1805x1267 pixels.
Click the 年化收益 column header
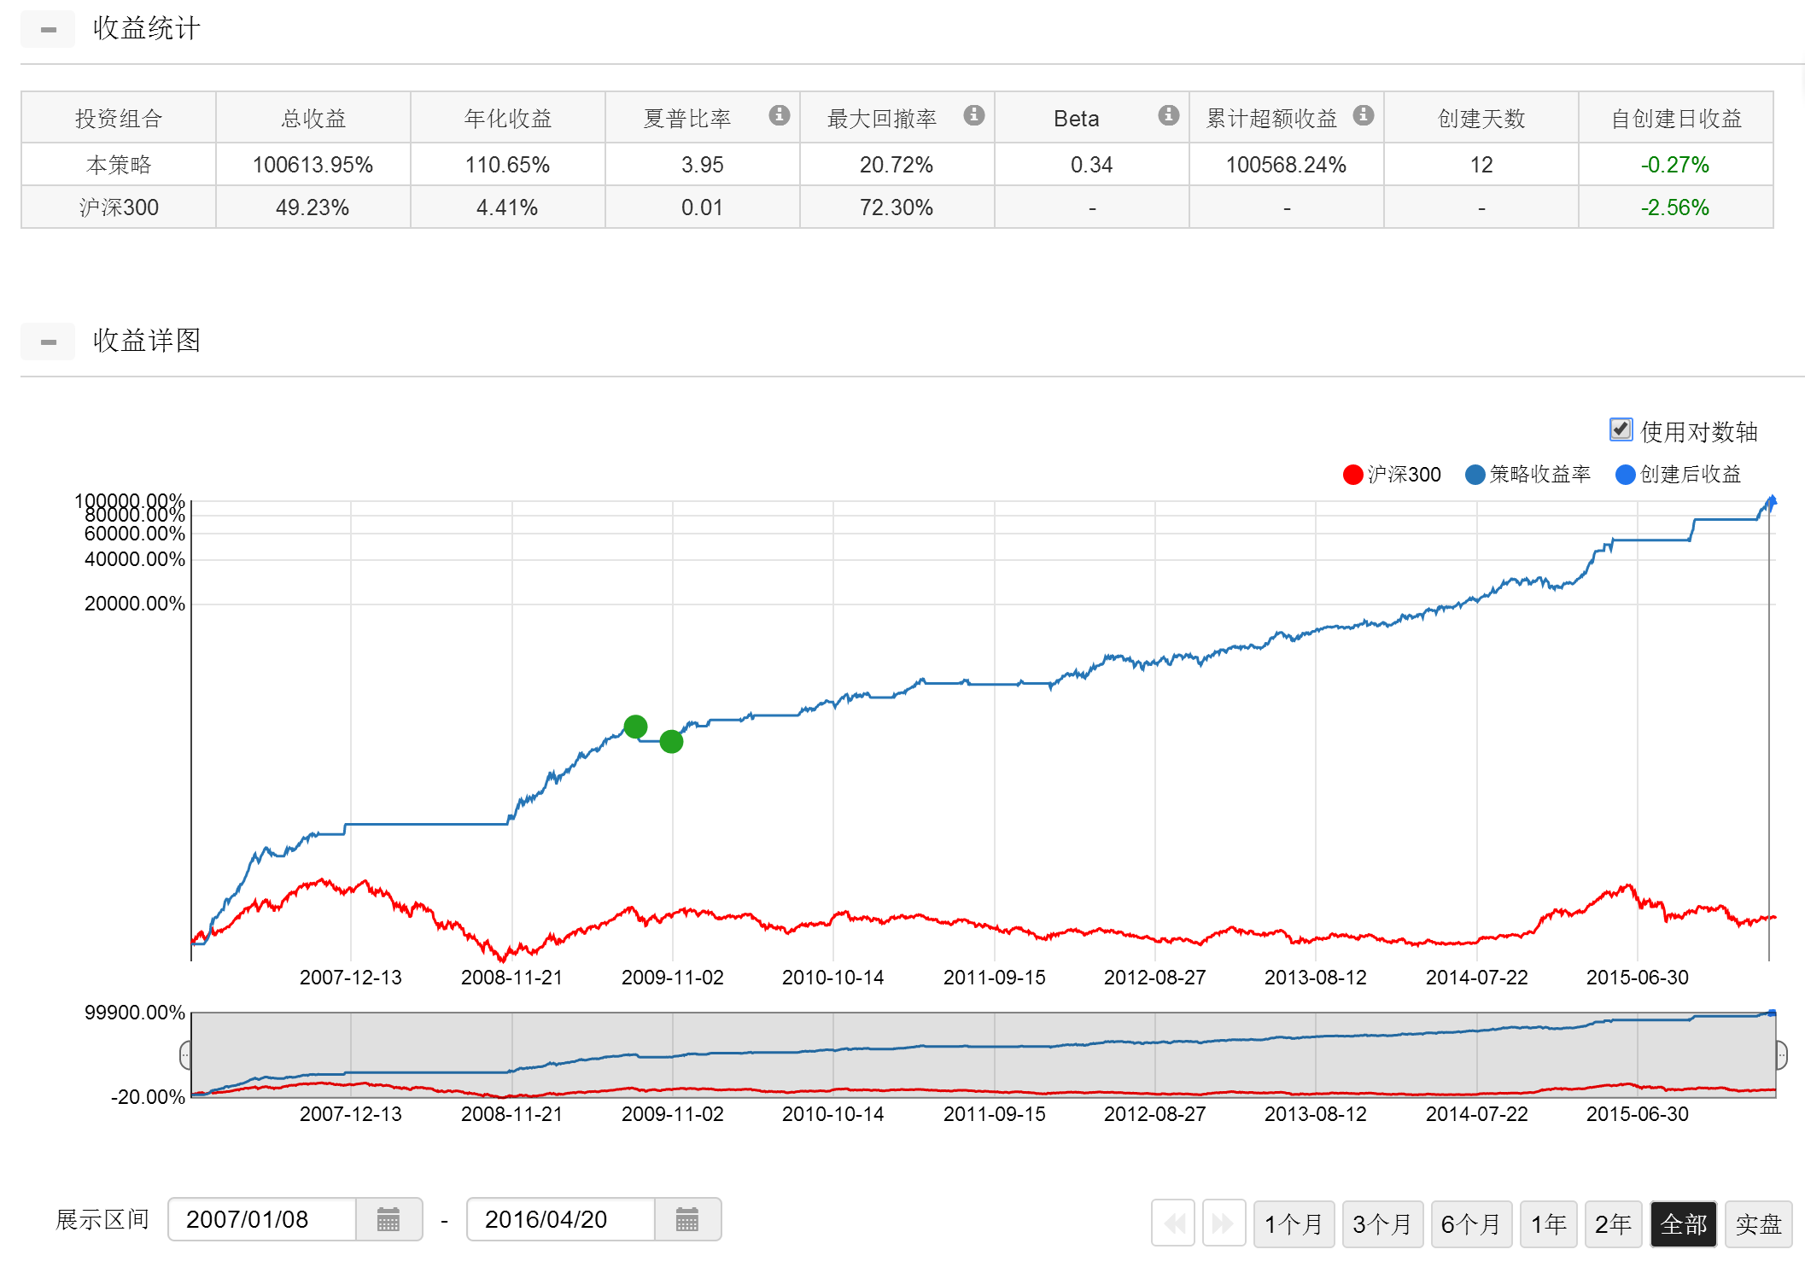(508, 118)
